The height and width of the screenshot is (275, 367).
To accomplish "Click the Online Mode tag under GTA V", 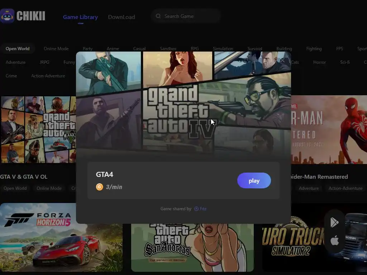I will [x=49, y=188].
